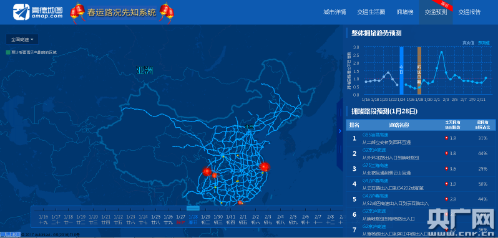Click red pin icon beside index 3.8
498x238 pixels.
[x=446, y=153]
